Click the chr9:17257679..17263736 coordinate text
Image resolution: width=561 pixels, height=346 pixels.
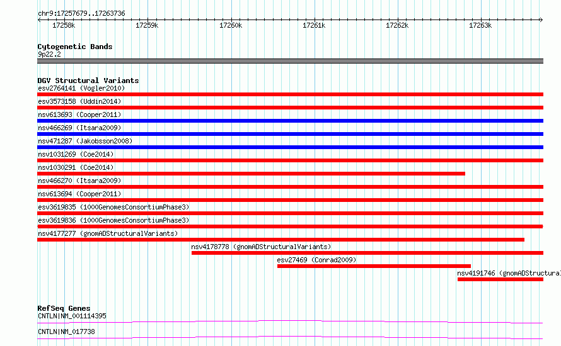tap(81, 13)
